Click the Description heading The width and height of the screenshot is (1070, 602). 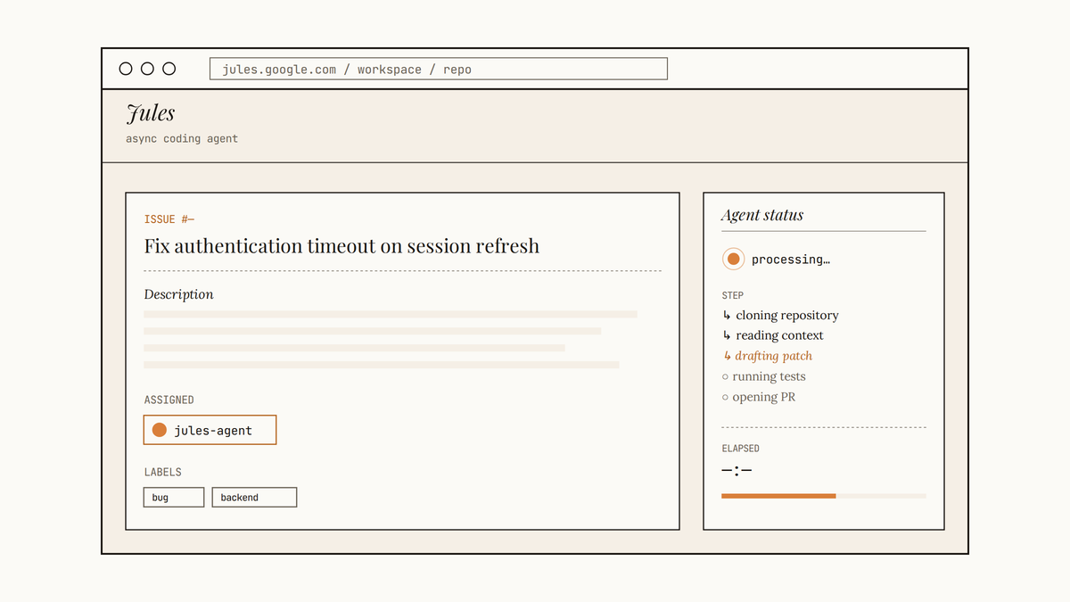tap(179, 294)
